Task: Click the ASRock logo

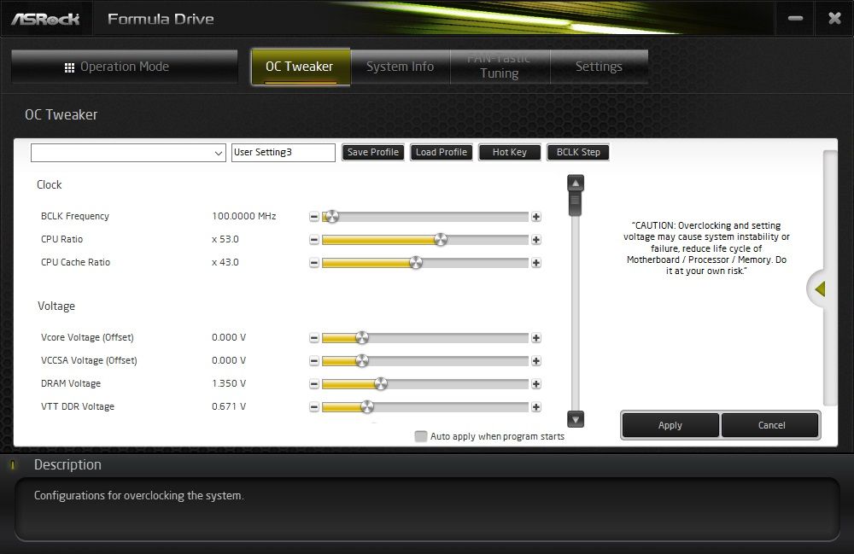Action: pyautogui.click(x=46, y=19)
